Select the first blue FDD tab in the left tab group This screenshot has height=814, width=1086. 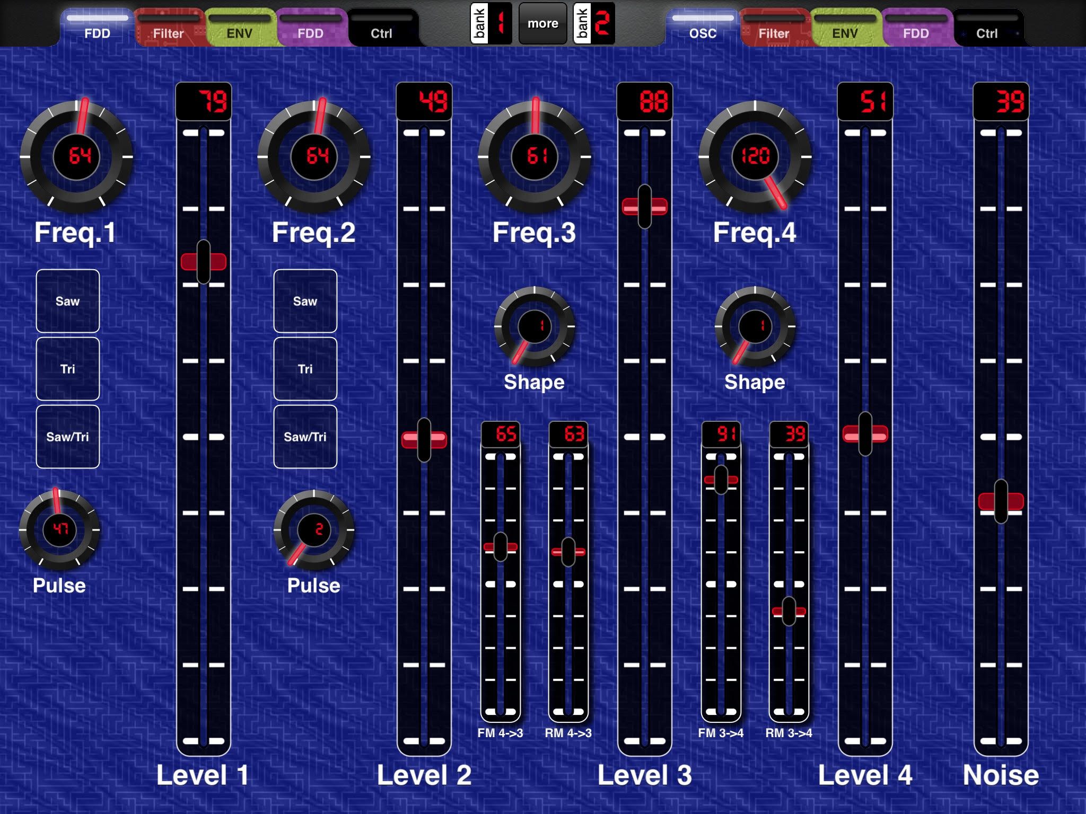tap(97, 28)
